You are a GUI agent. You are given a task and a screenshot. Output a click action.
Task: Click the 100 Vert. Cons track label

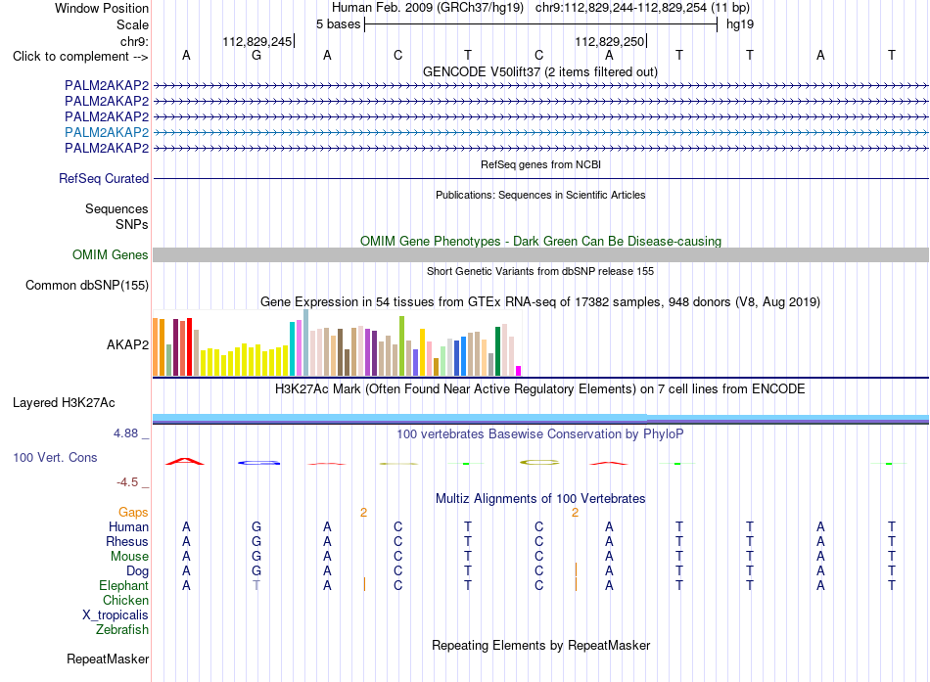(55, 457)
